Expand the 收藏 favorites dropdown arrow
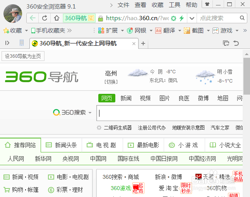The width and height of the screenshot is (250, 197). click(x=26, y=31)
